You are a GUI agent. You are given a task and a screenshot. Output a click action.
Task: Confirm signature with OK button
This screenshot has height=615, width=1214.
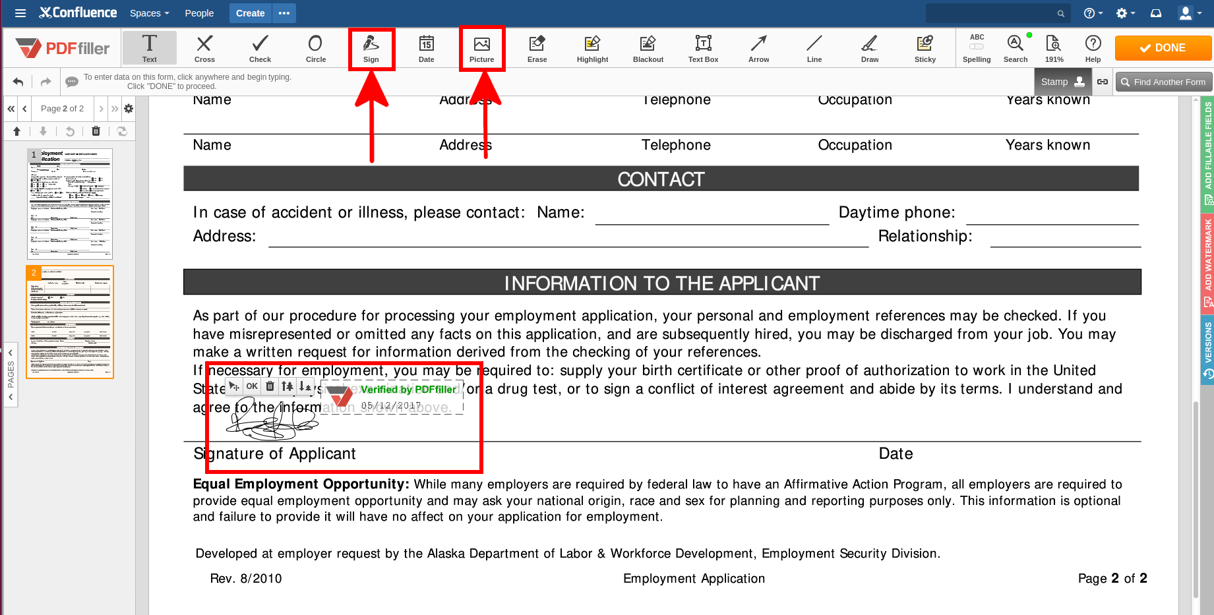click(252, 386)
